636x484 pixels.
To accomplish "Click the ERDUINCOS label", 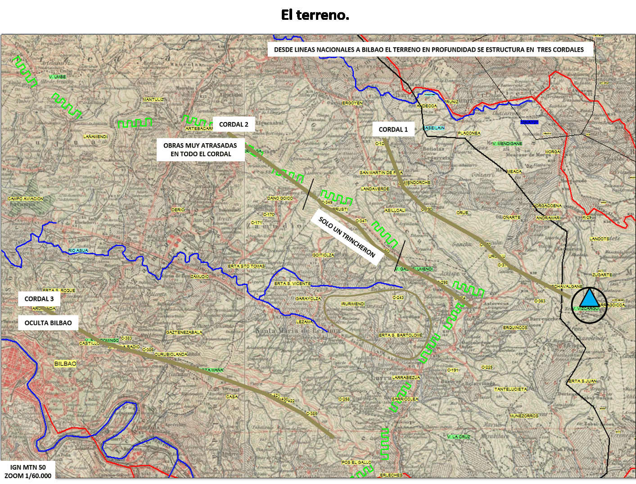I will point(515,328).
